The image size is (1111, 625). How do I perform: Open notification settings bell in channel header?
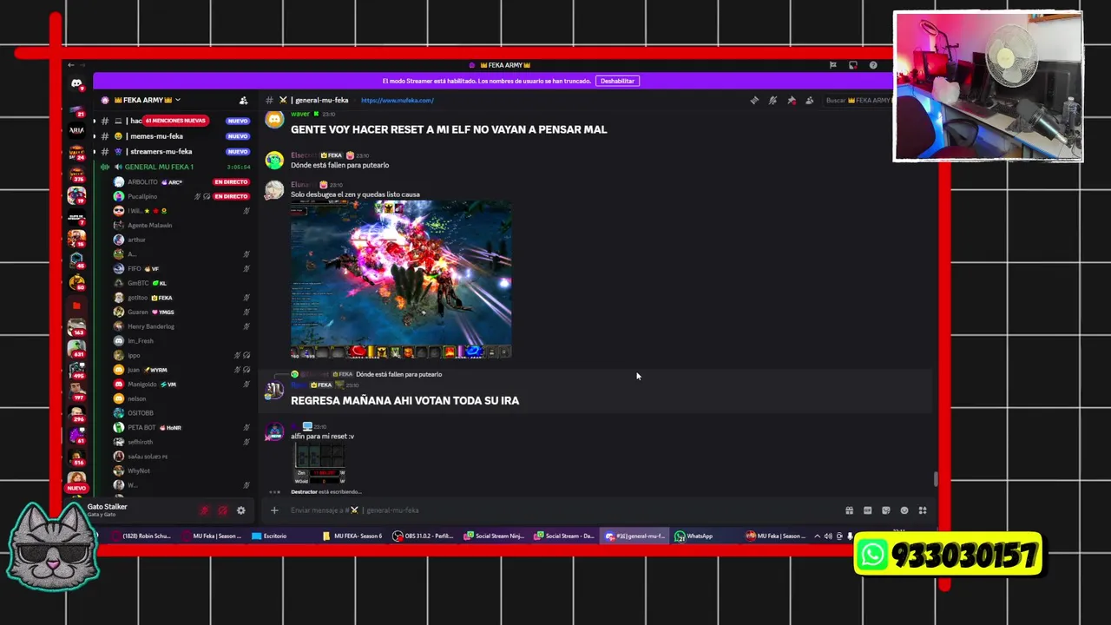pyautogui.click(x=772, y=100)
